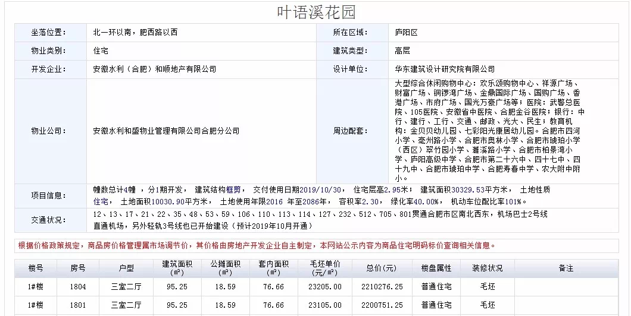Viewport: 631px width, 316px height.
Task: Click the blue 框剪 text in project info
Action: pos(233,190)
